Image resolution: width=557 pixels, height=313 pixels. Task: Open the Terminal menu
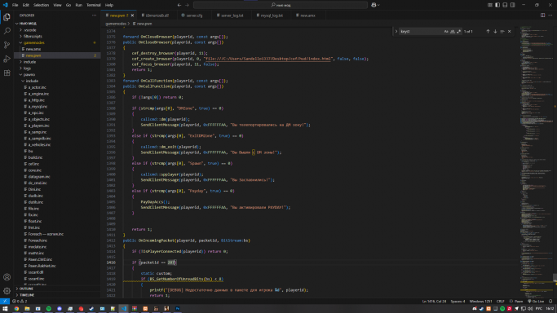pyautogui.click(x=94, y=5)
